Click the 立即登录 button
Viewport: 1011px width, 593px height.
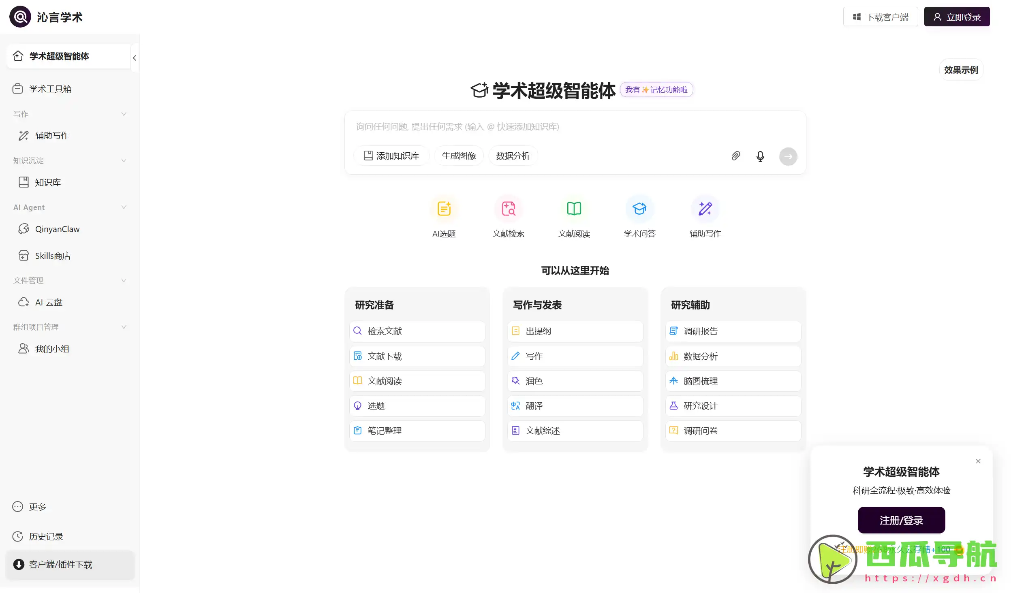[x=956, y=16]
